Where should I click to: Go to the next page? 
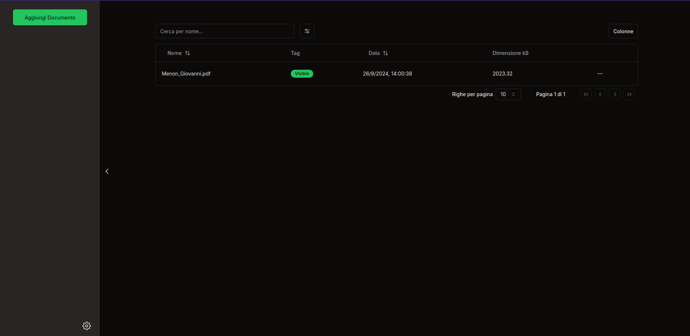tap(615, 94)
